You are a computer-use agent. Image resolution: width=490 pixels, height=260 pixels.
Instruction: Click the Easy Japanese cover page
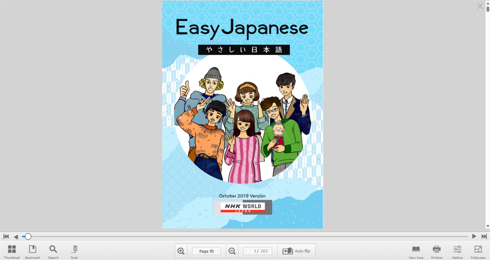tap(242, 114)
